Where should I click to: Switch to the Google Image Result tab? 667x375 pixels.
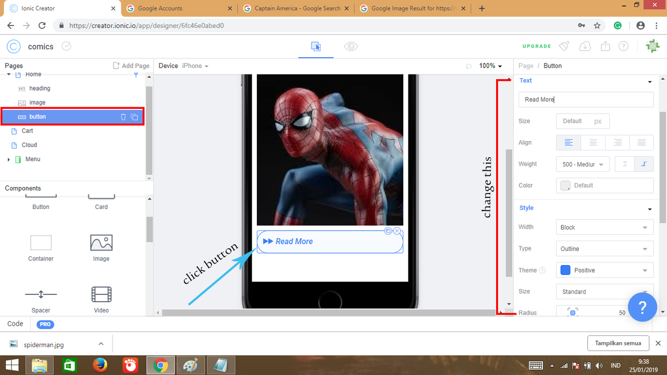point(413,8)
